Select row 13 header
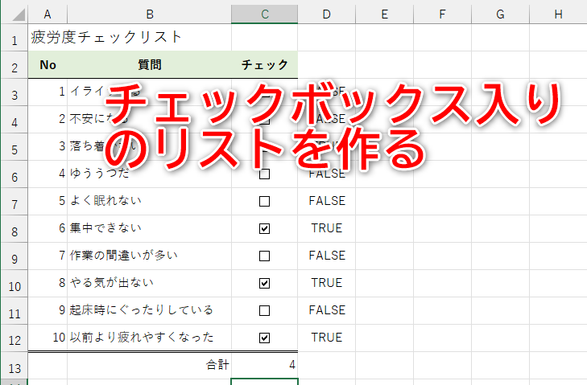This screenshot has height=385, width=587. (x=14, y=365)
